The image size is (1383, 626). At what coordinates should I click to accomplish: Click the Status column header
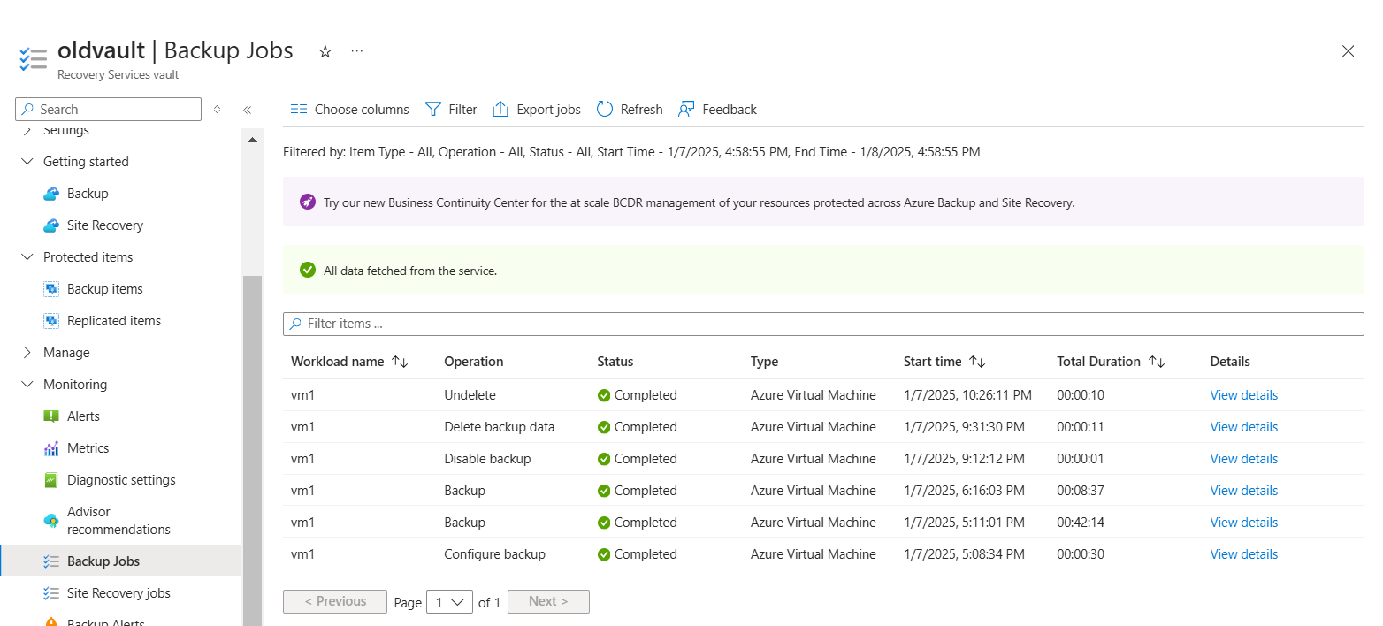[x=615, y=362]
